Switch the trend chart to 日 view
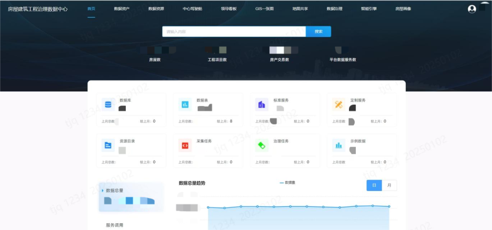 click(x=374, y=185)
